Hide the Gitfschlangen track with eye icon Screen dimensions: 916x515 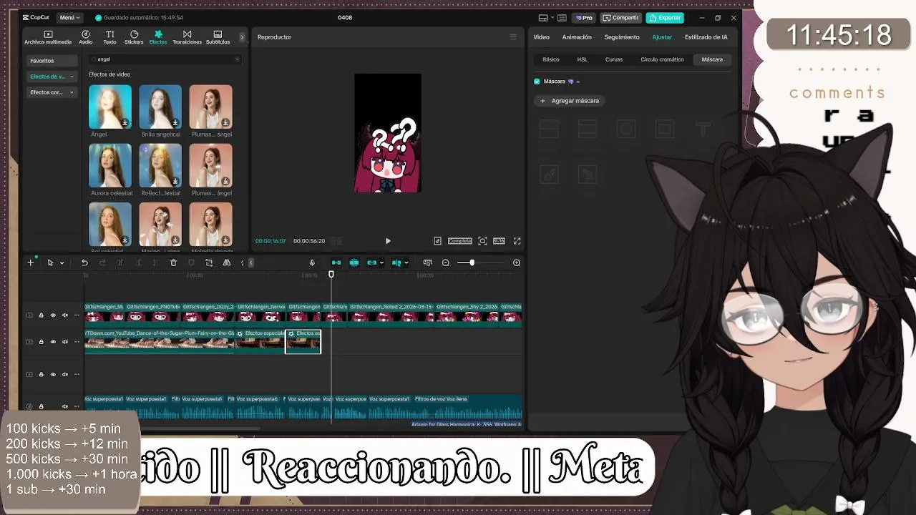point(53,315)
